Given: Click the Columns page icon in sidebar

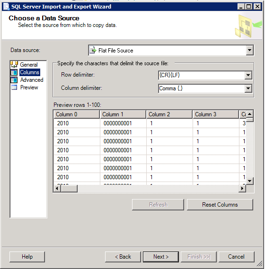Looking at the screenshot, I should [x=14, y=72].
